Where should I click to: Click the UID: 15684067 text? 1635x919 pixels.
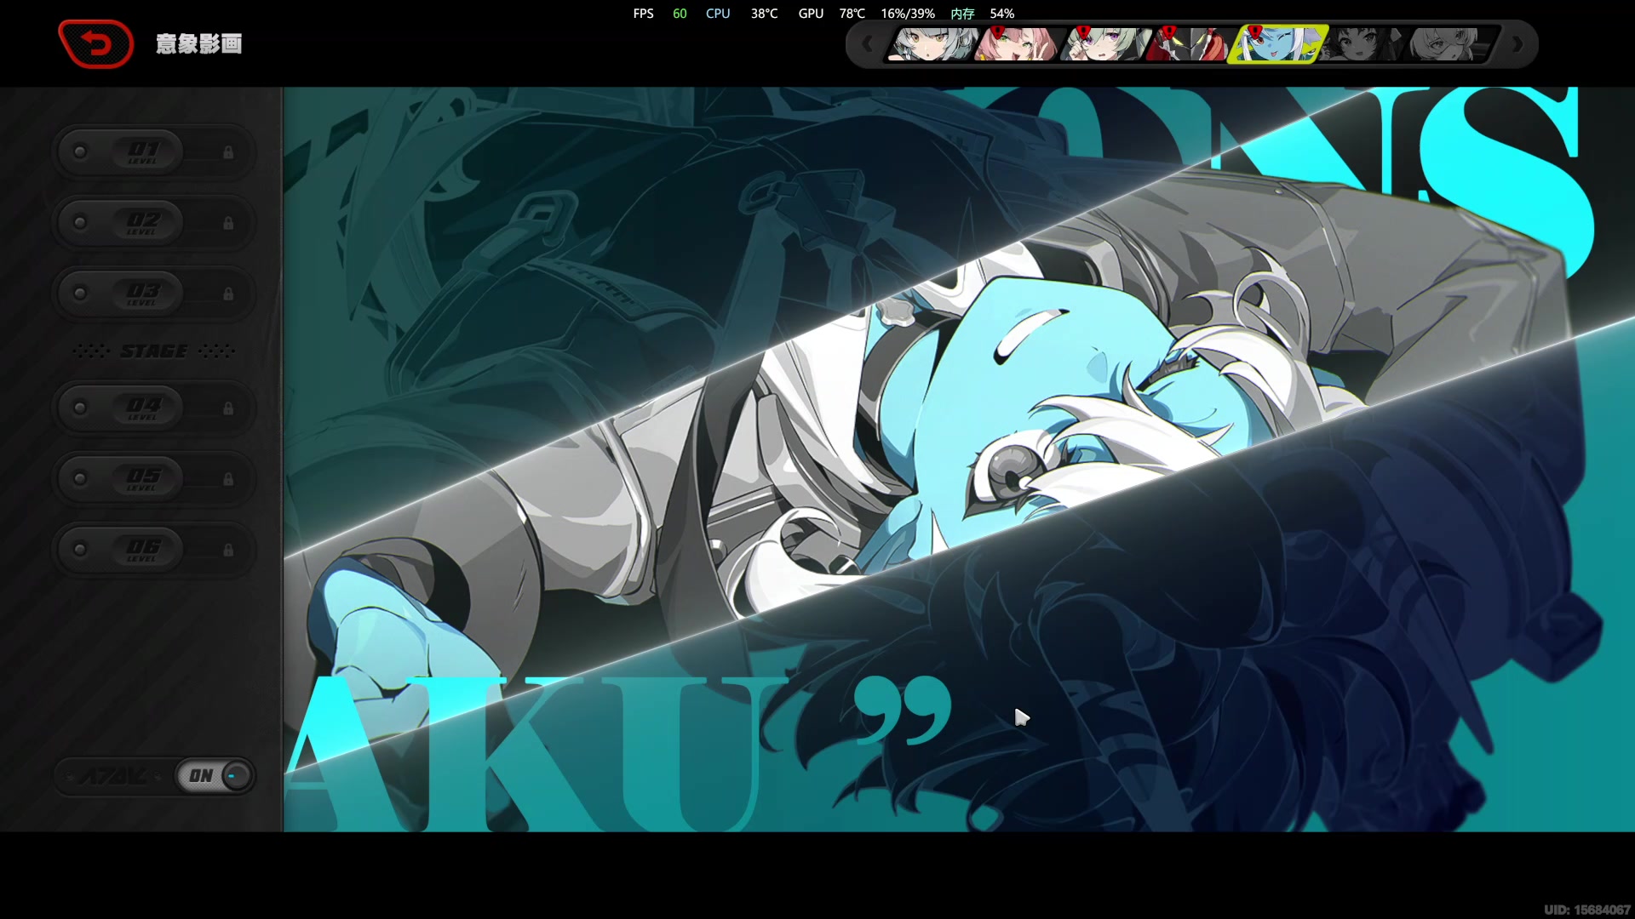point(1587,910)
